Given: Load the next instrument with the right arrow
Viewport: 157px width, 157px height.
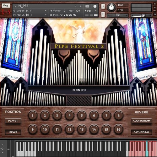Looking at the screenshot, I should tap(80, 6).
